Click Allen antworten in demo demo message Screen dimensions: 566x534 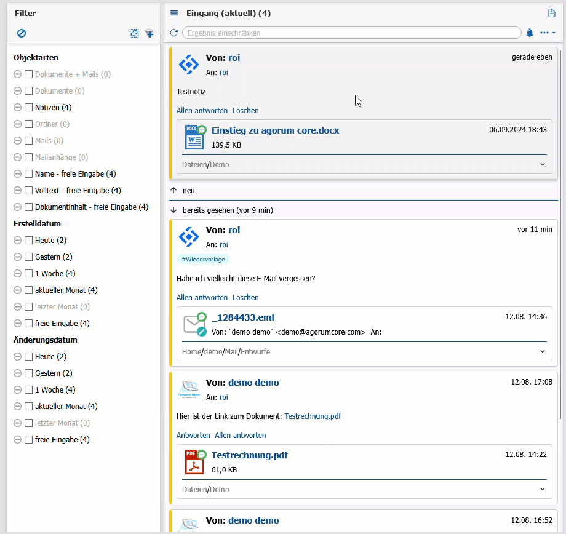tap(241, 436)
